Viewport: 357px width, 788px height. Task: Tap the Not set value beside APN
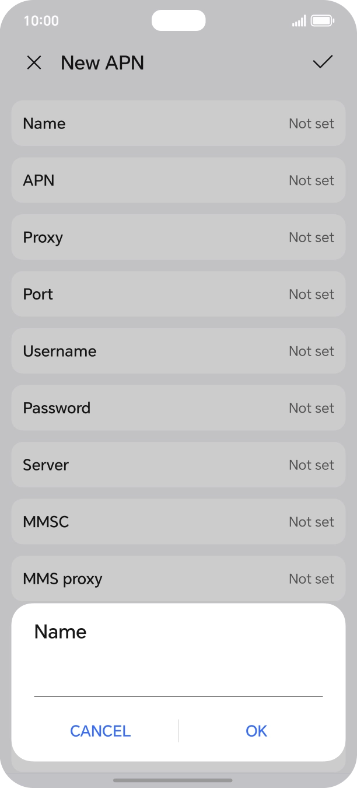point(311,180)
